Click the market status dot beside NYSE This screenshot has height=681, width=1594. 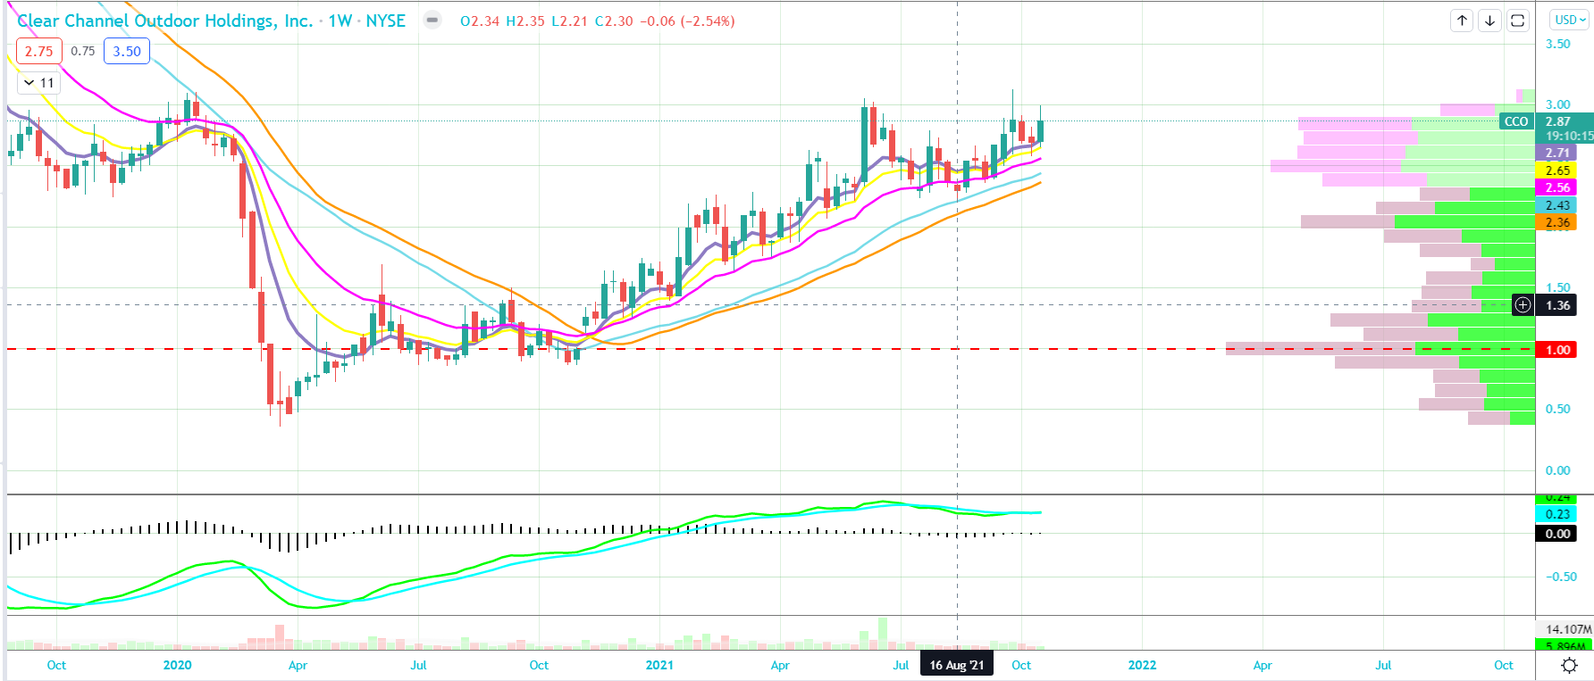(x=432, y=20)
